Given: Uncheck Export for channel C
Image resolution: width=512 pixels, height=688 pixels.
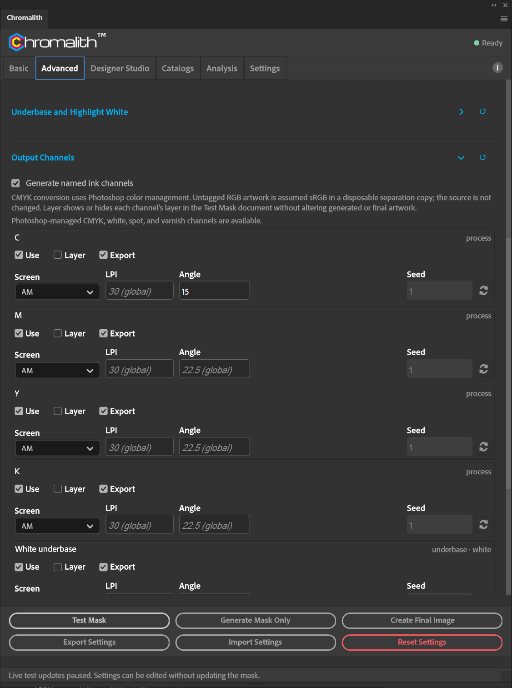Looking at the screenshot, I should coord(103,255).
